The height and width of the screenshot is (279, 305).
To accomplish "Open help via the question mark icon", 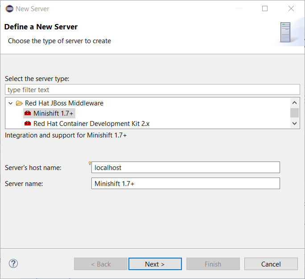I will (x=13, y=263).
